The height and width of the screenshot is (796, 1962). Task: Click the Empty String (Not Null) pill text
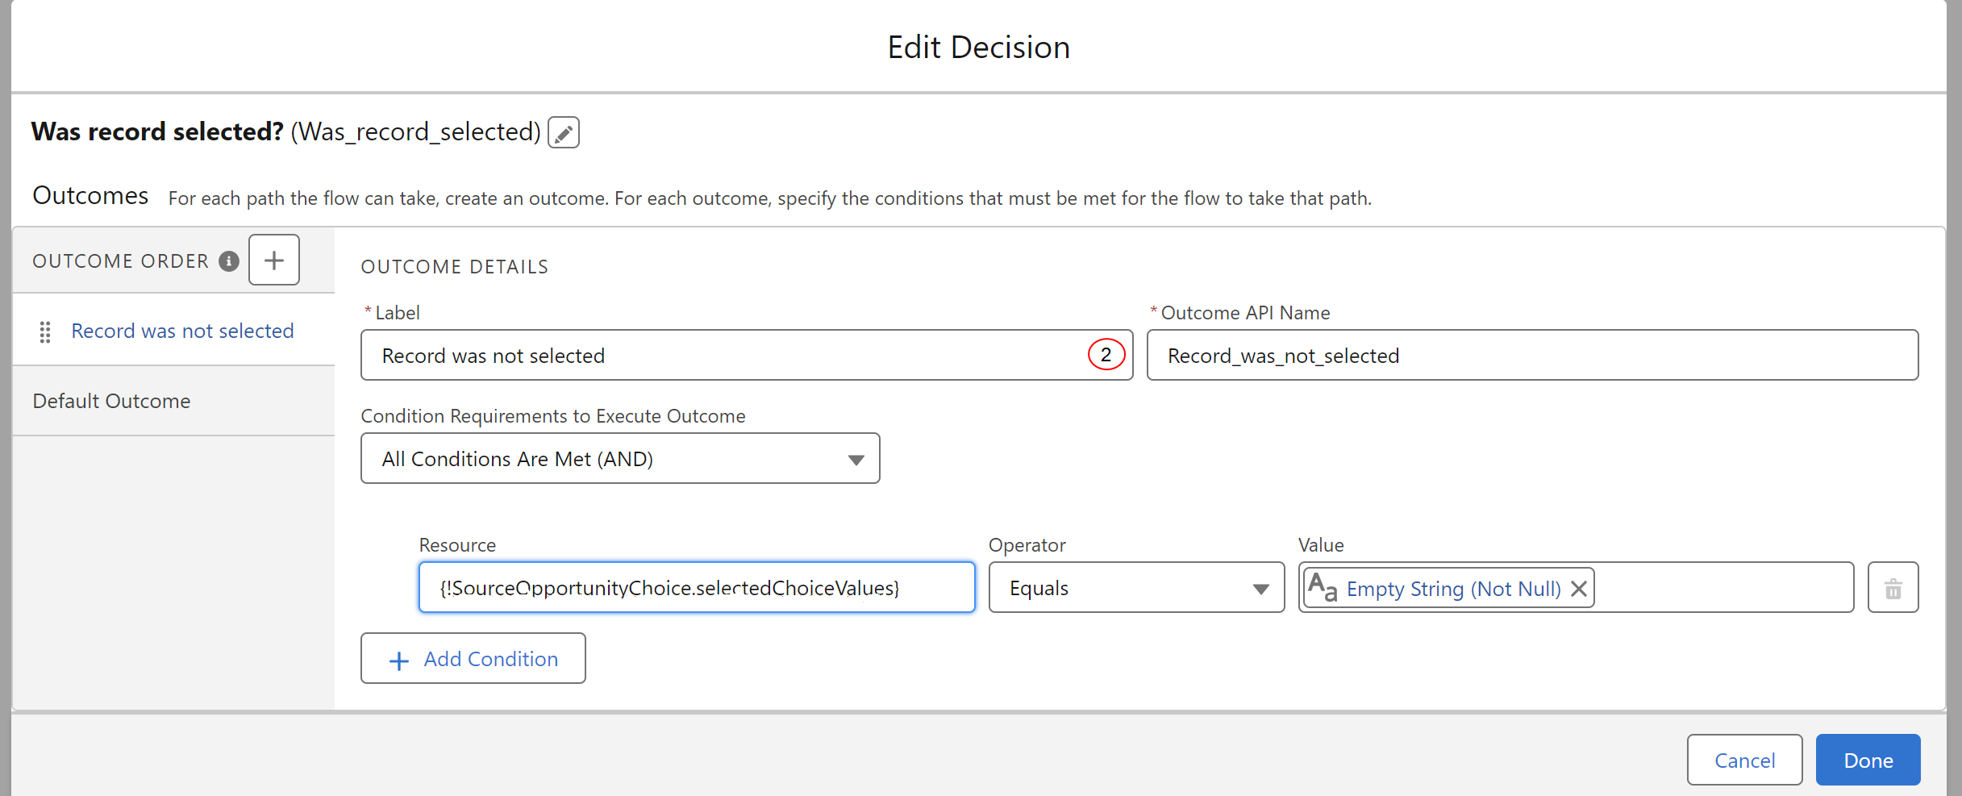1453,589
